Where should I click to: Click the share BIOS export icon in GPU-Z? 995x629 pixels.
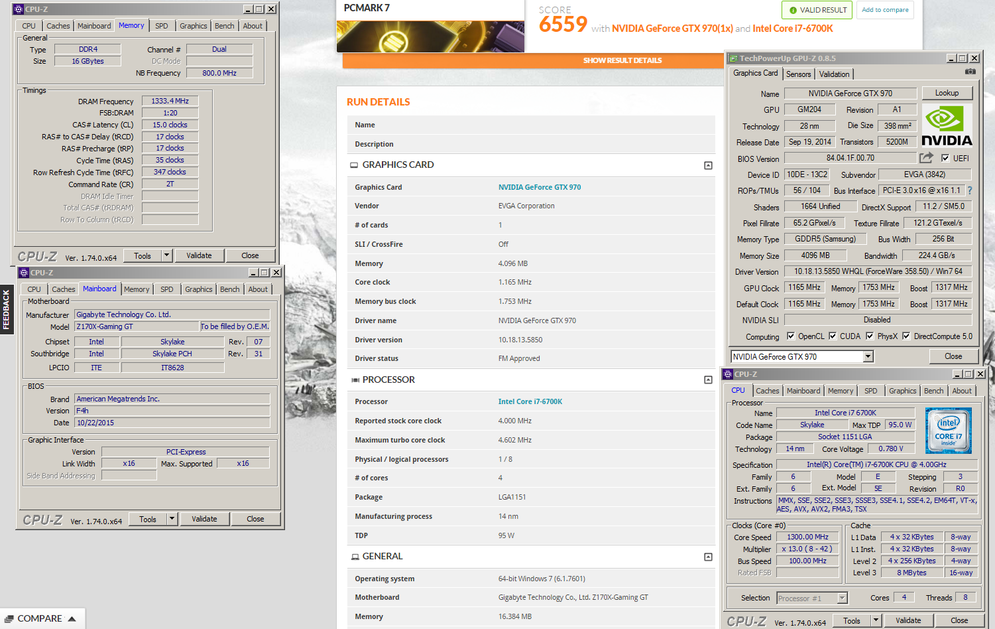click(x=927, y=158)
